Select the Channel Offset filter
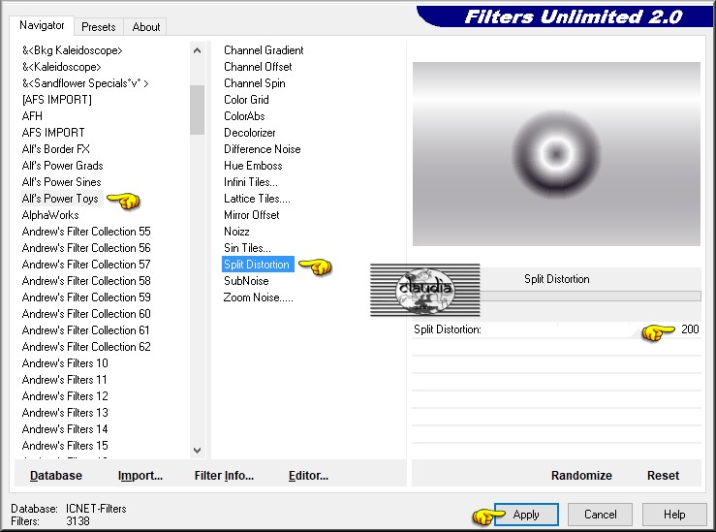716x532 pixels. click(x=258, y=67)
